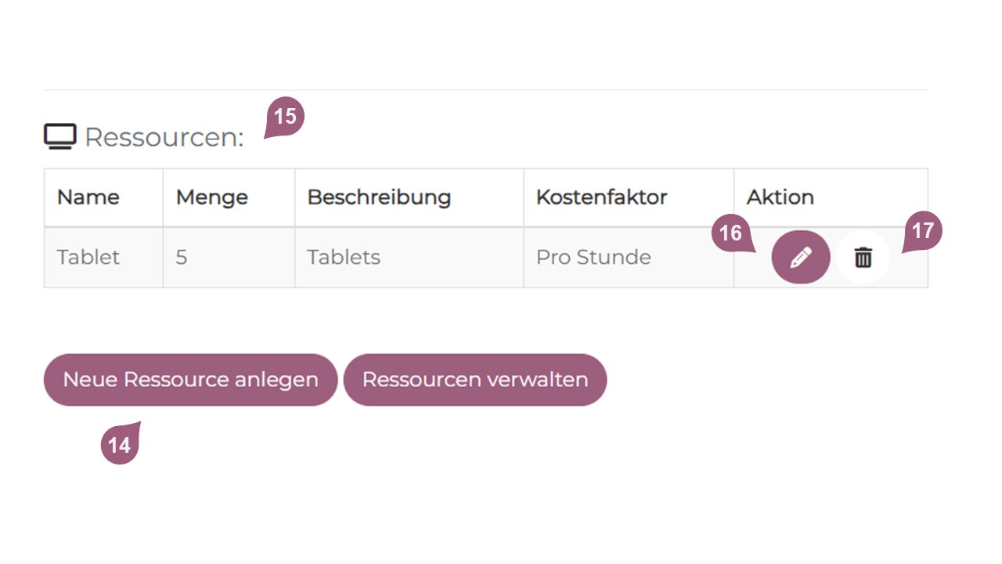Viewport: 1002px width, 564px height.
Task: Click the Ressourcen: section heading
Action: (x=164, y=137)
